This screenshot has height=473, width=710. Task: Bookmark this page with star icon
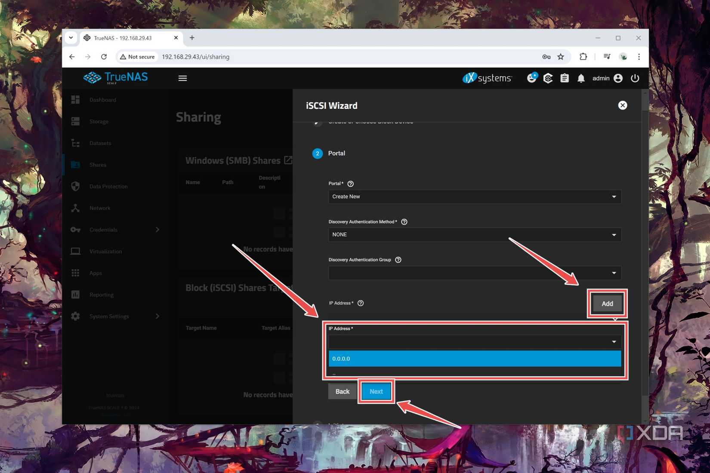561,57
